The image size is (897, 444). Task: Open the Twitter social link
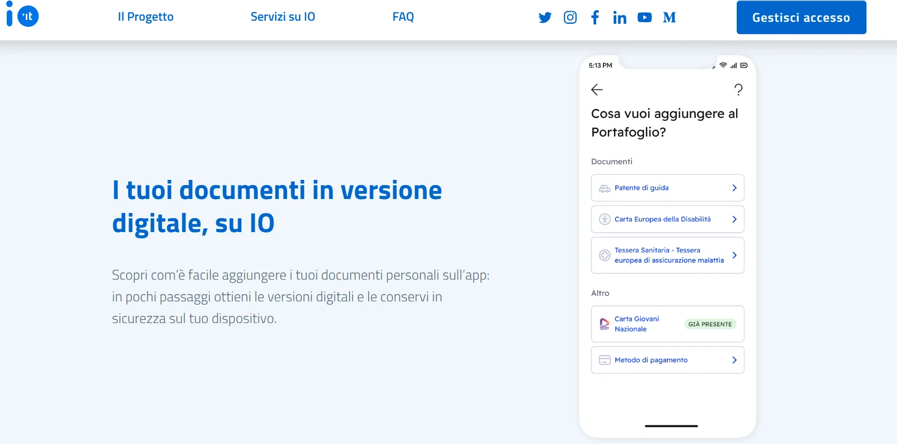(545, 18)
